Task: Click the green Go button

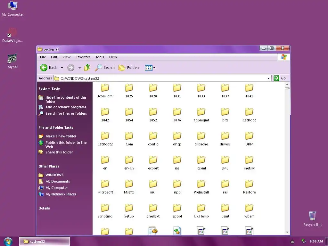Action: [x=280, y=78]
